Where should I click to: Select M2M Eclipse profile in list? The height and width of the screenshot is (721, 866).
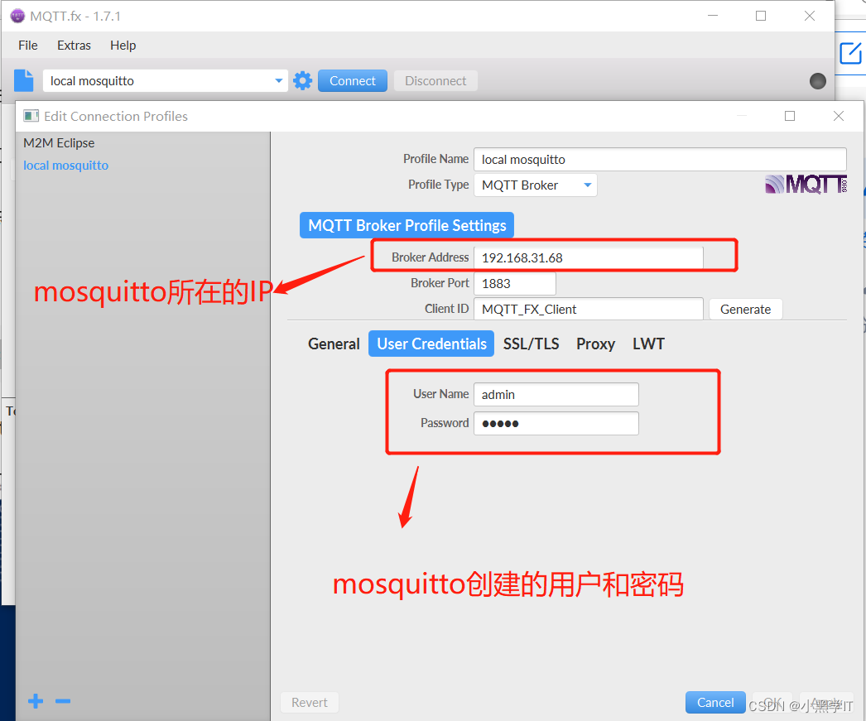(x=59, y=143)
